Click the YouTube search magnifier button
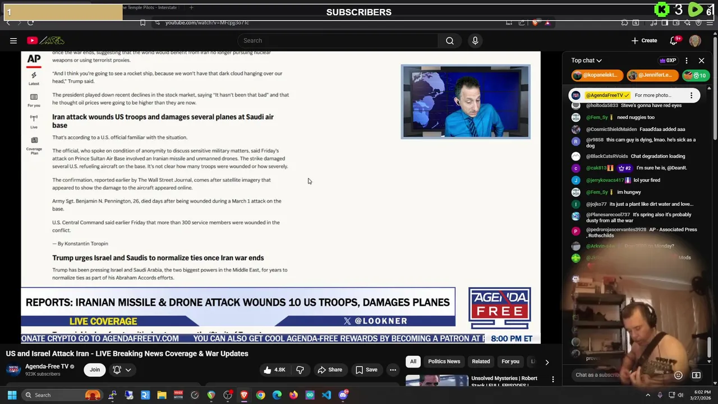Viewport: 718px width, 404px height. (x=450, y=40)
